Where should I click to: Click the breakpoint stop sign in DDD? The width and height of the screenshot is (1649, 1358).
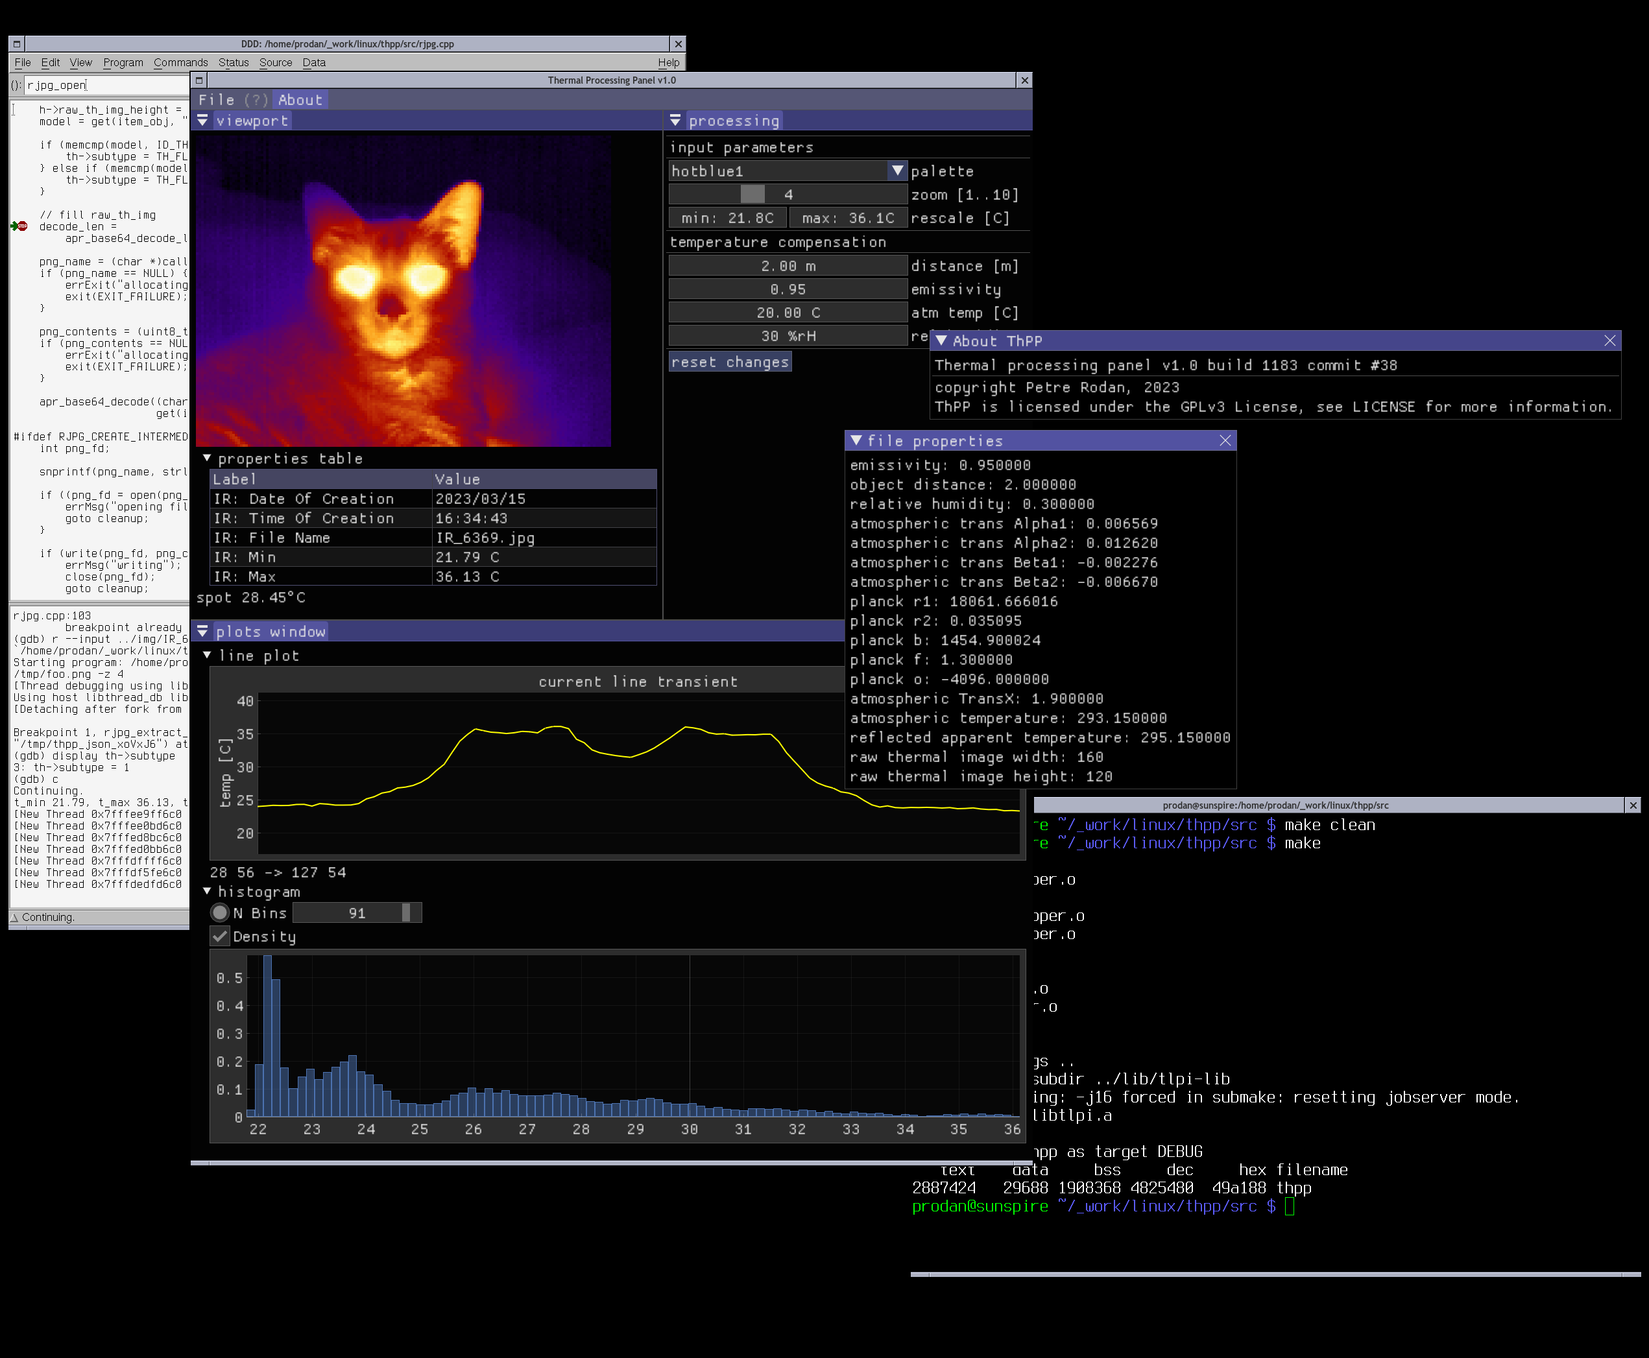[22, 226]
